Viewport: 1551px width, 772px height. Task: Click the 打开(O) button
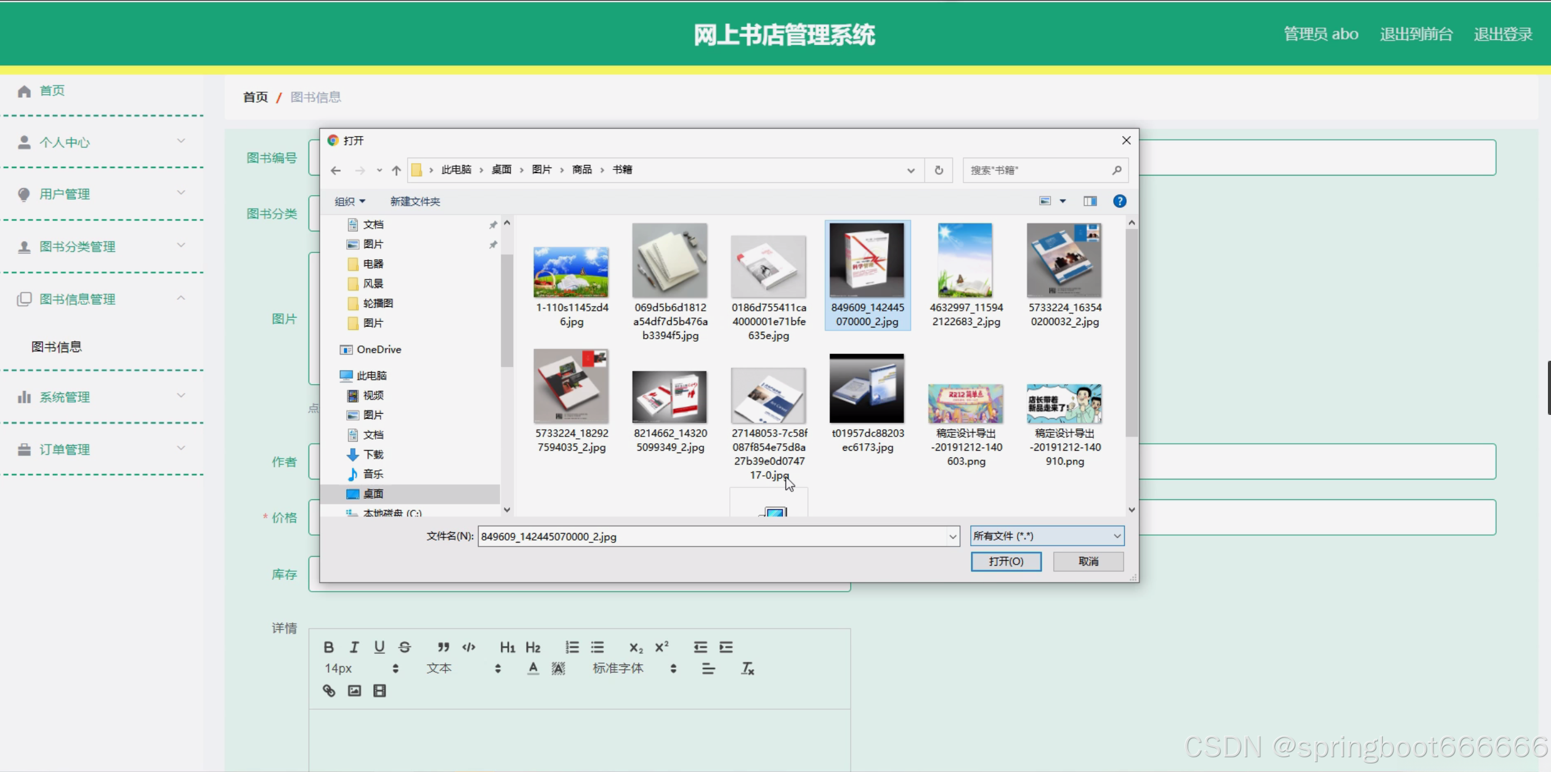(1006, 561)
